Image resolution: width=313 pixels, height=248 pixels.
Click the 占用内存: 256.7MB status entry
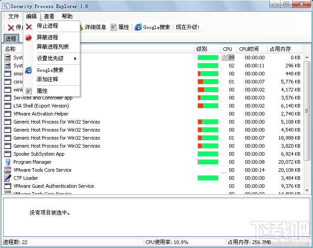coord(249,242)
